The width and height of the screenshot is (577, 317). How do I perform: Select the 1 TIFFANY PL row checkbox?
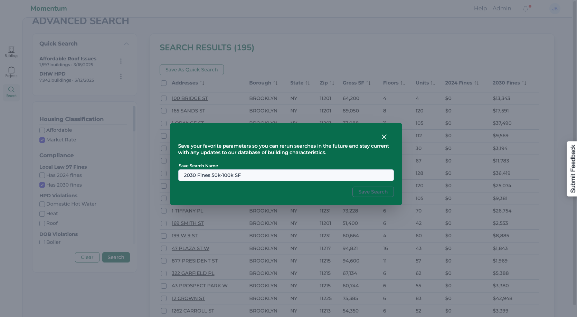click(x=164, y=211)
